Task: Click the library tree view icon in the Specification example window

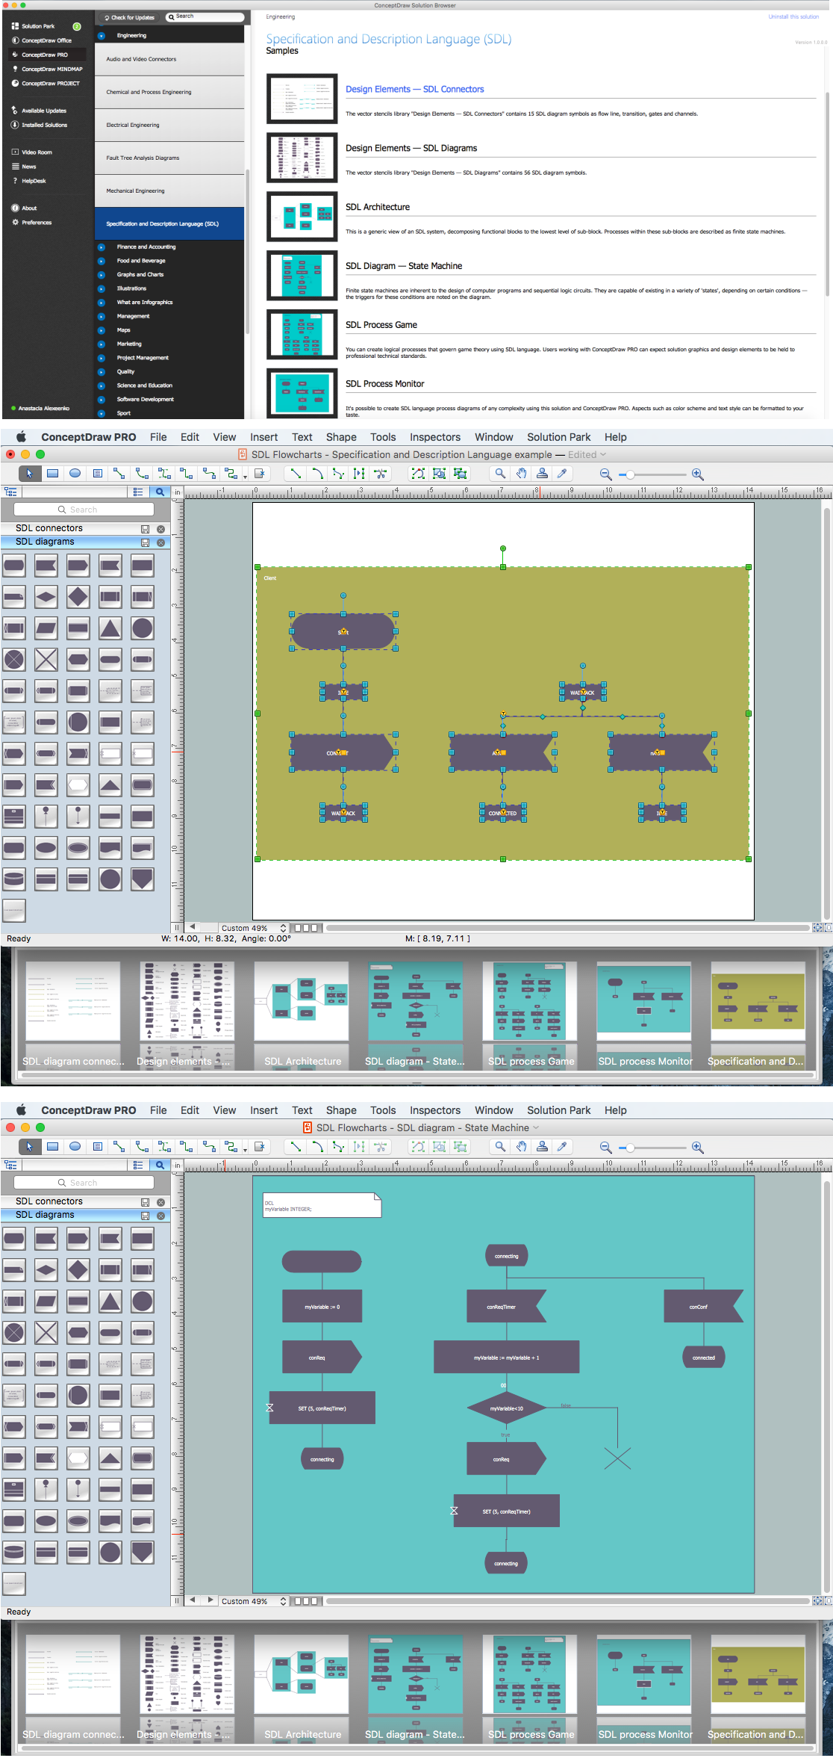Action: 10,492
